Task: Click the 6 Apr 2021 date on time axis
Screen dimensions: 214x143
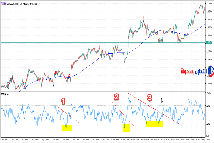Action: click(5, 139)
